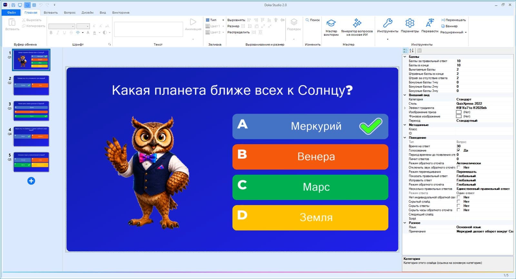Check Отключить звук обратного отсчёта checkbox

458,168
